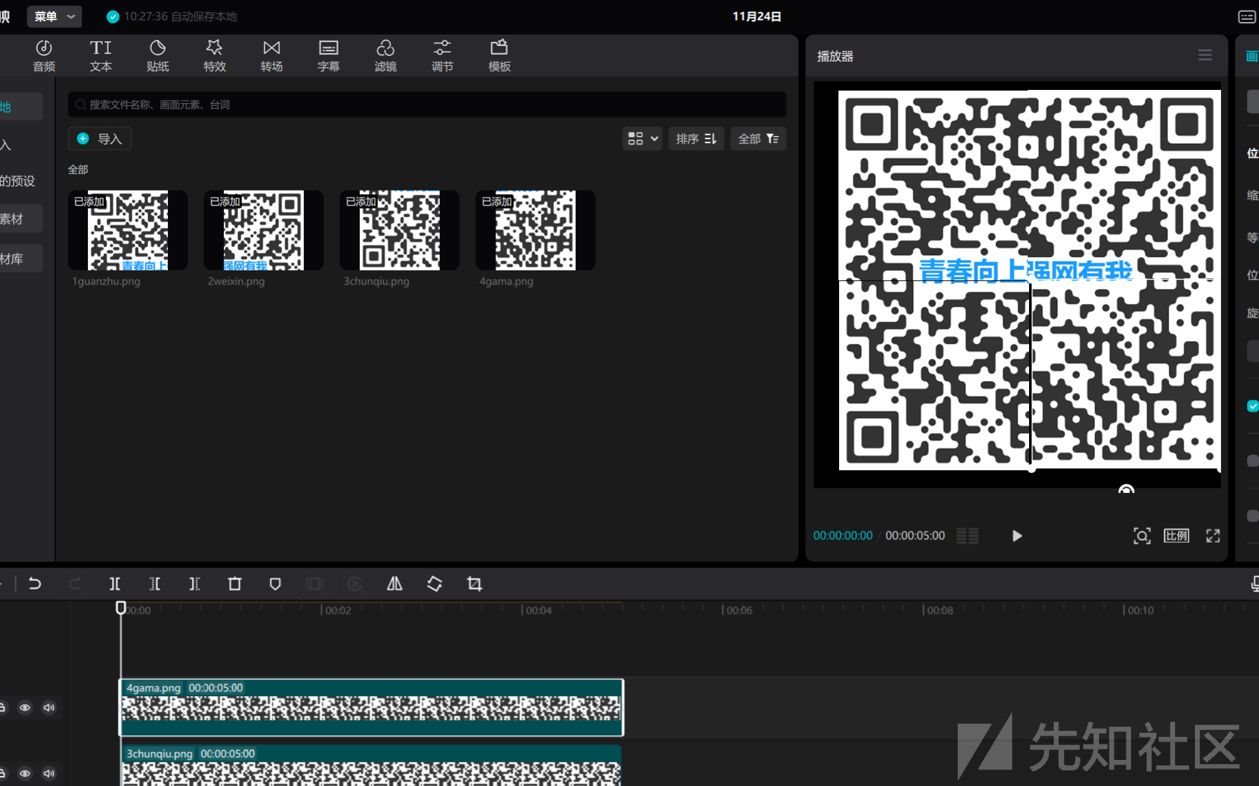Click the media search field
The width and height of the screenshot is (1259, 786).
pos(427,105)
